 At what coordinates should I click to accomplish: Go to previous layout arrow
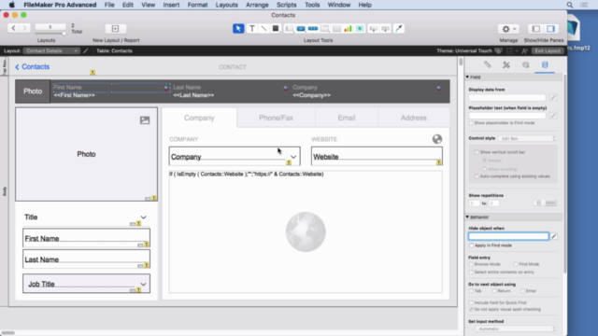pyautogui.click(x=14, y=28)
